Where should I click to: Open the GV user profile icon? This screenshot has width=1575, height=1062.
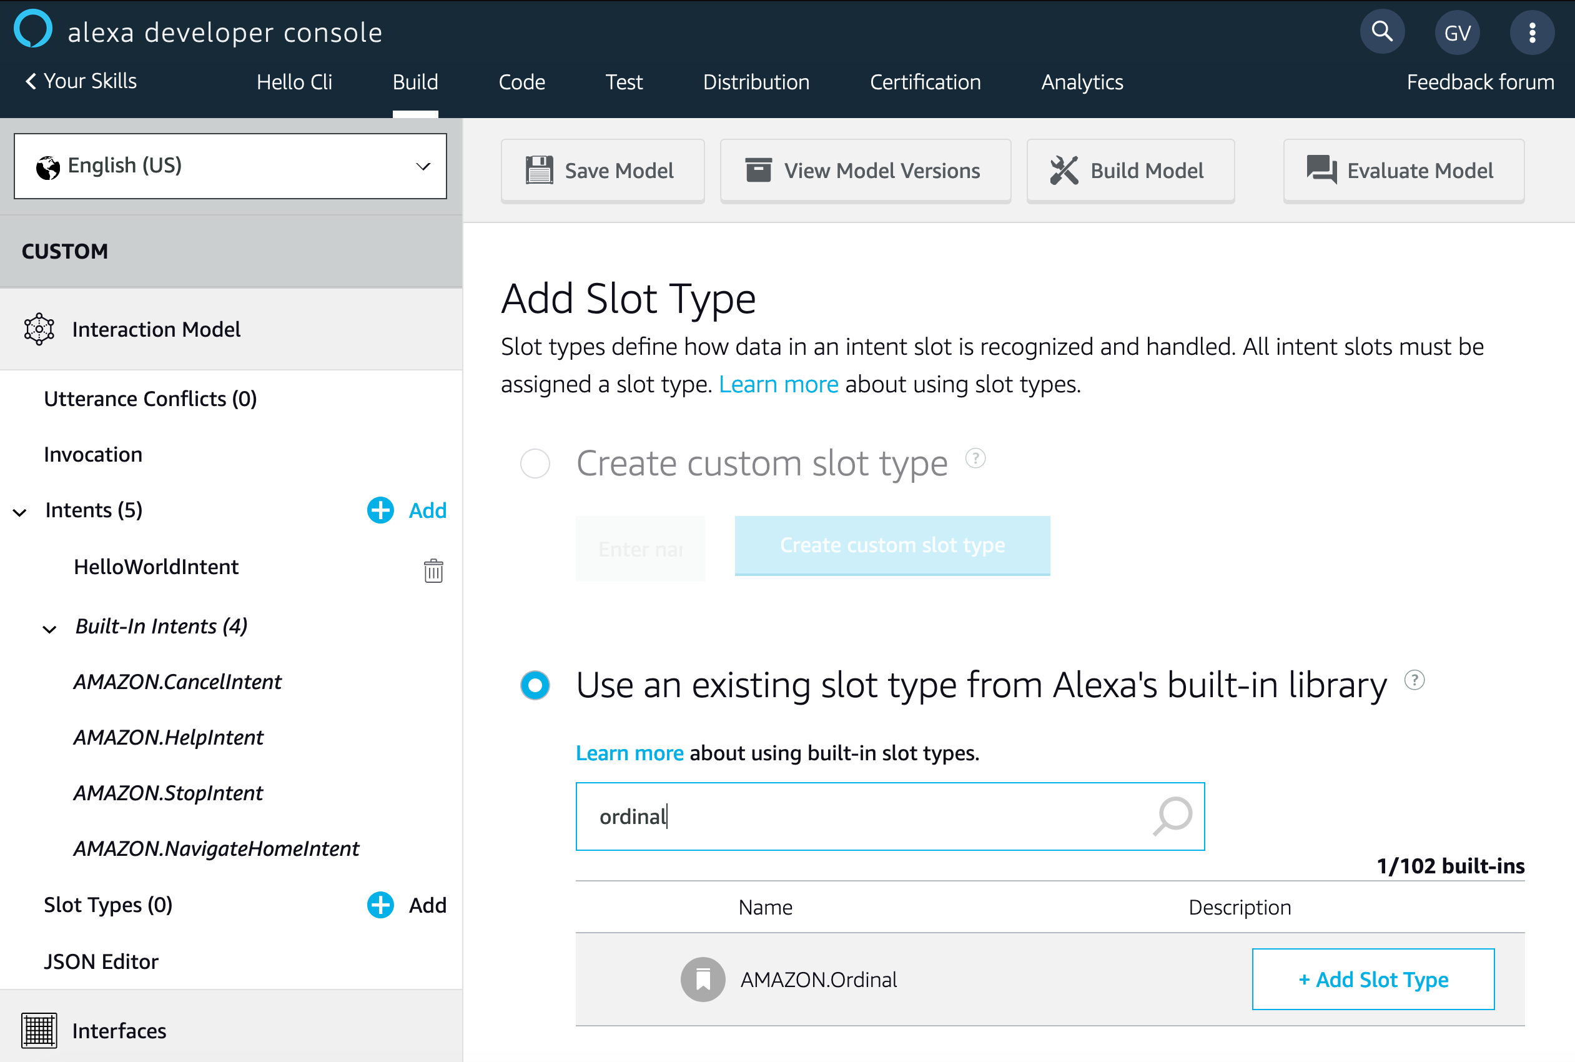click(x=1456, y=32)
